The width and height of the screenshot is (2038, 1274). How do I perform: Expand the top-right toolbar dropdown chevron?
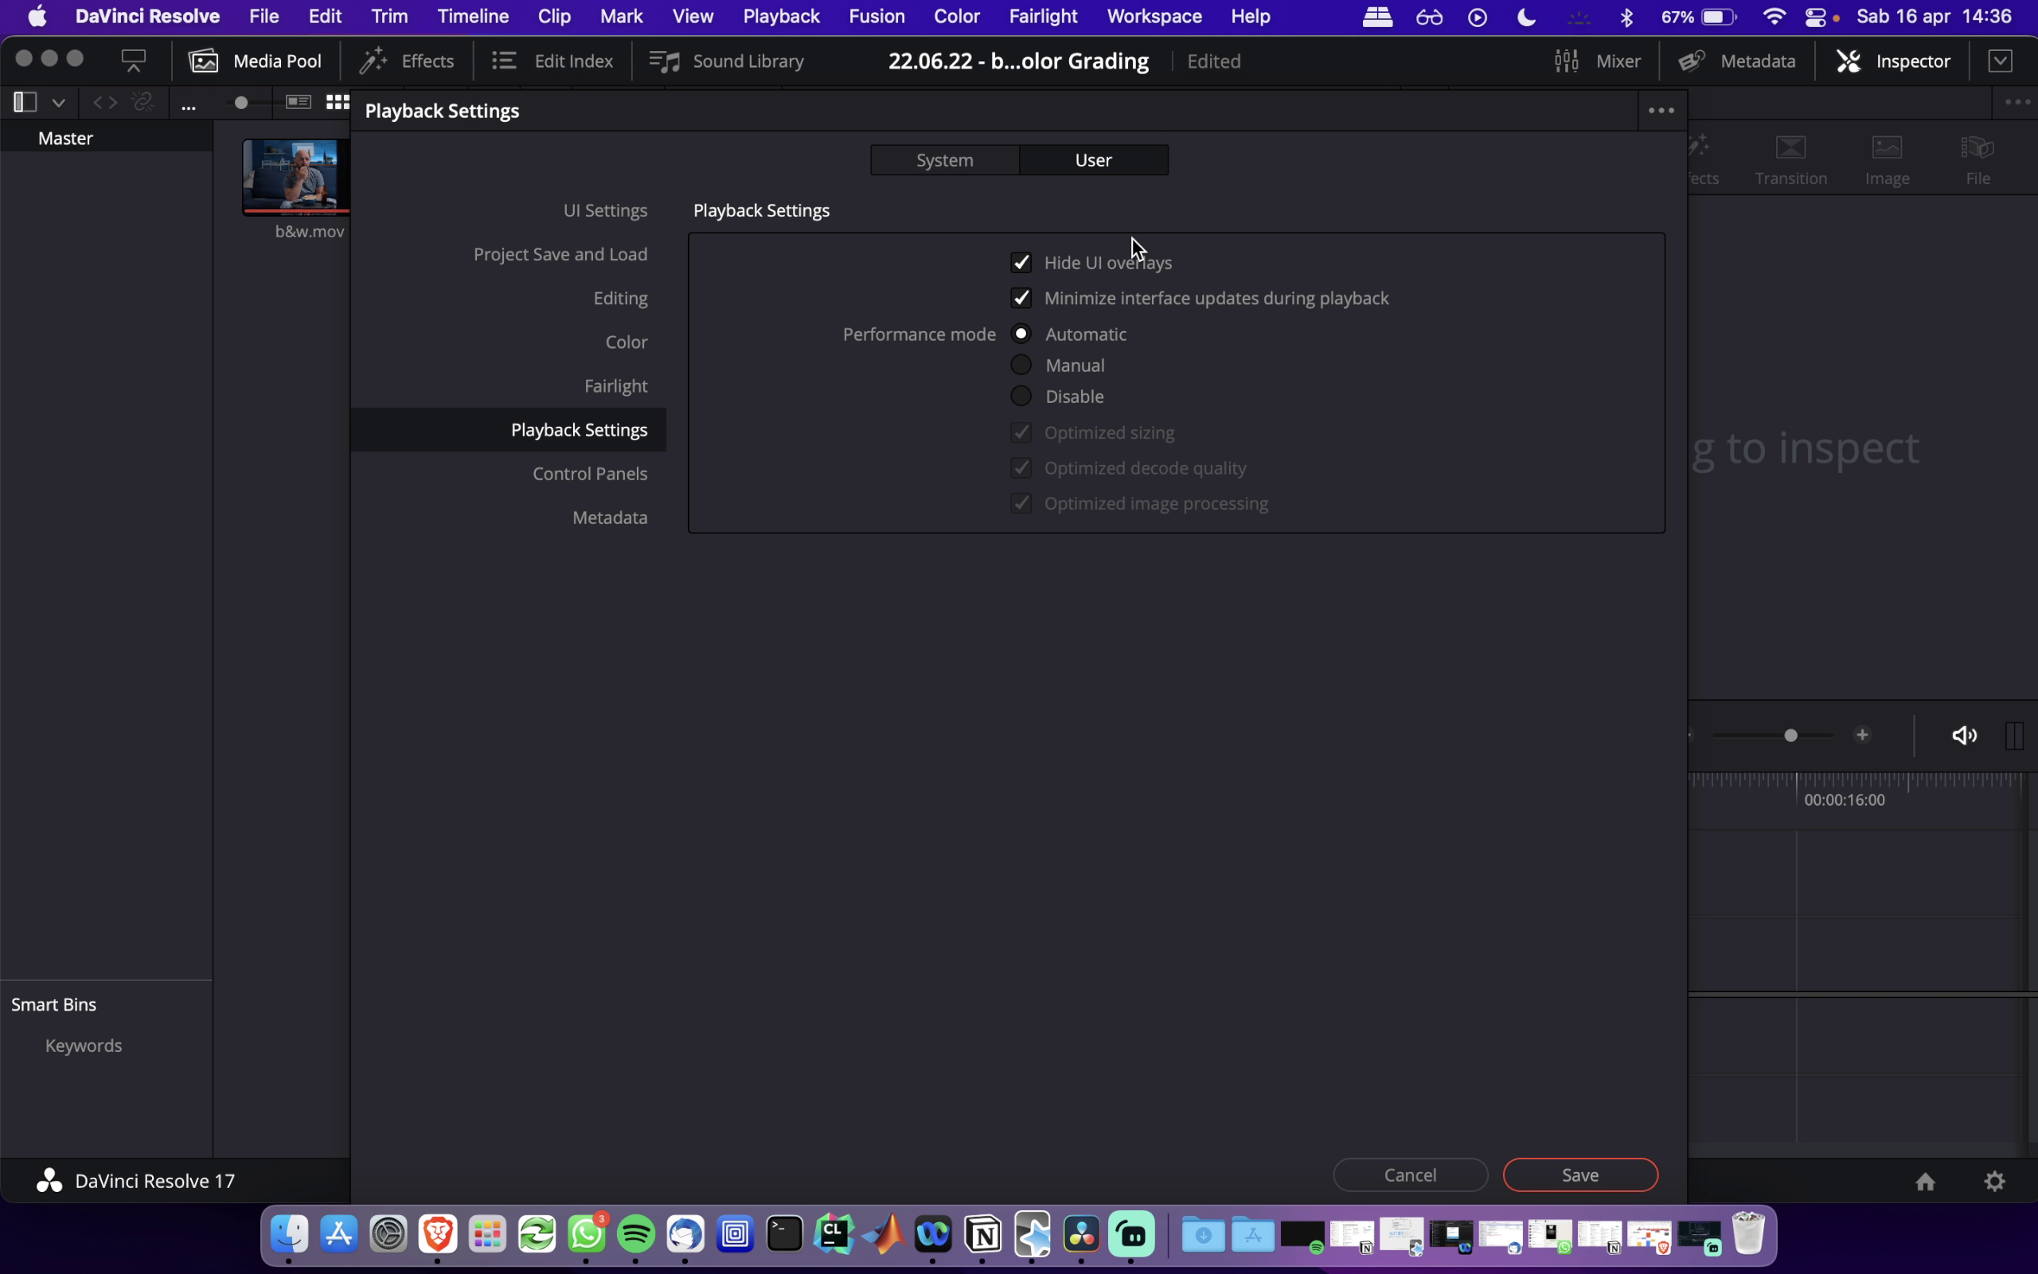(2000, 61)
